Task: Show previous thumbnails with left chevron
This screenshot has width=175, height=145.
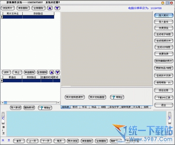Action: 3,118
